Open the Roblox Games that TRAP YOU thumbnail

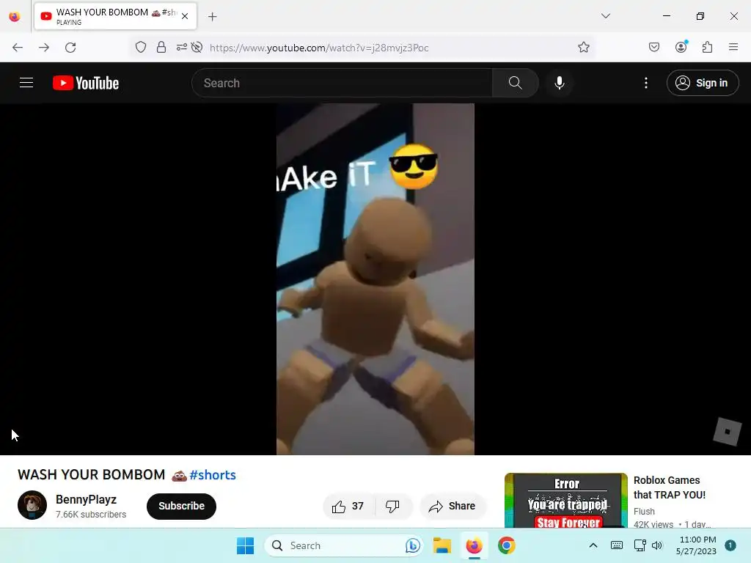[x=566, y=500]
